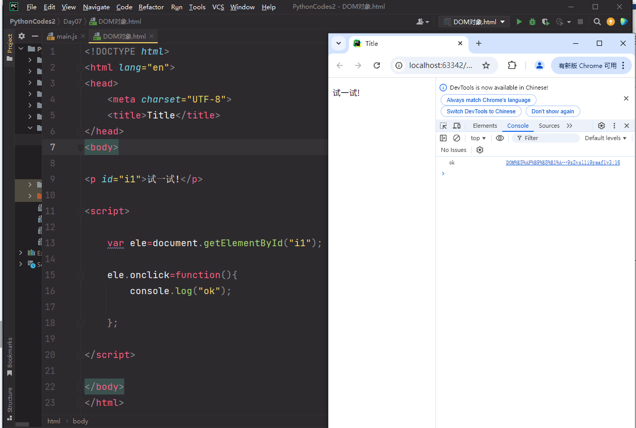
Task: Switch to the Elements tab in DevTools
Action: pyautogui.click(x=485, y=126)
